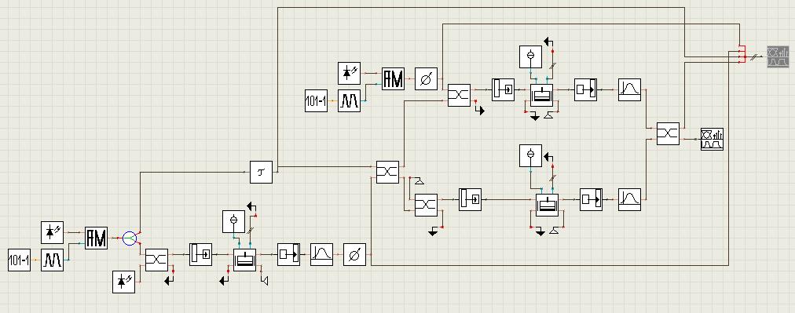Select the Gaussian filter in the top branch
795x313 pixels.
pos(629,89)
